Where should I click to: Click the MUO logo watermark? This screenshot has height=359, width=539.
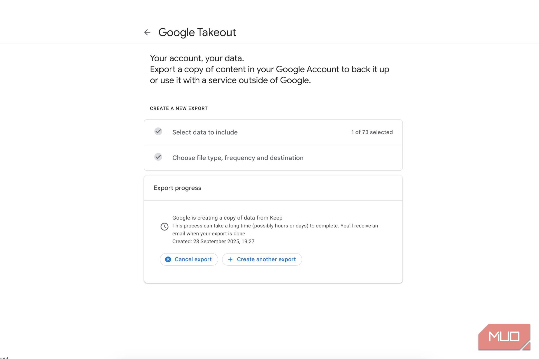(504, 337)
